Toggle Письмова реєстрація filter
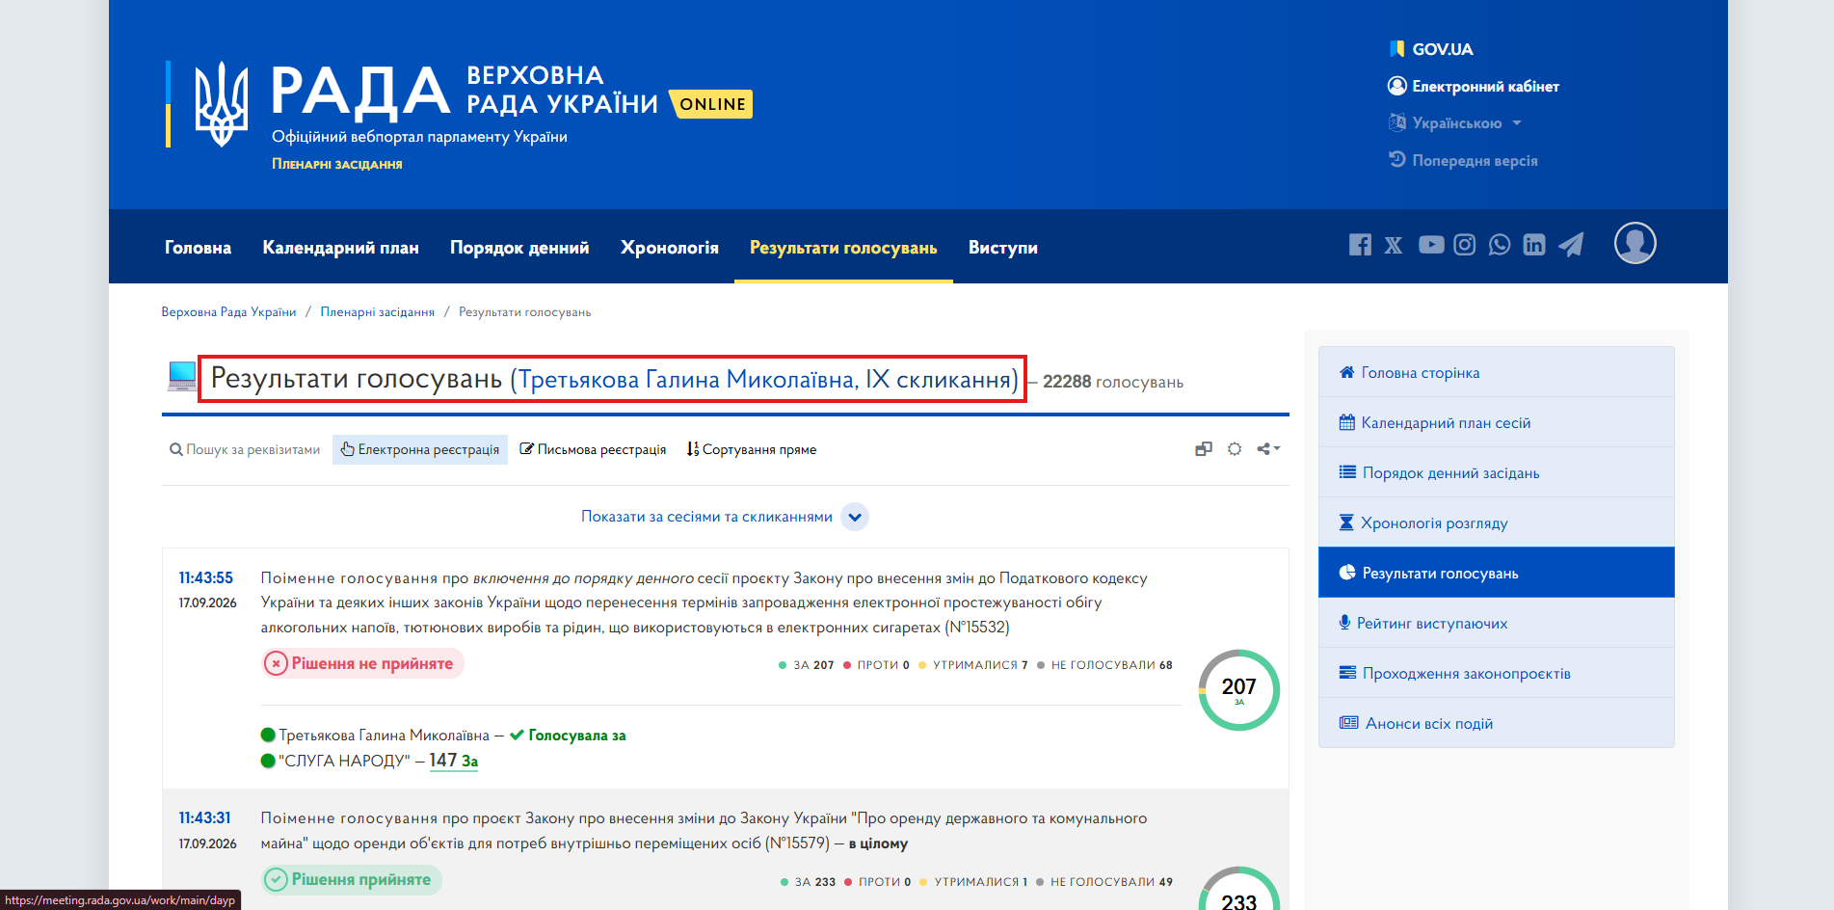The width and height of the screenshot is (1834, 910). [x=593, y=449]
